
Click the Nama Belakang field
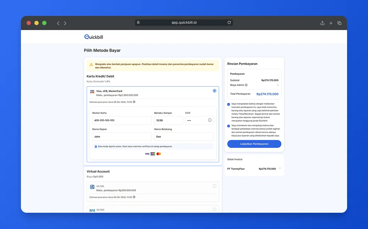(x=184, y=137)
